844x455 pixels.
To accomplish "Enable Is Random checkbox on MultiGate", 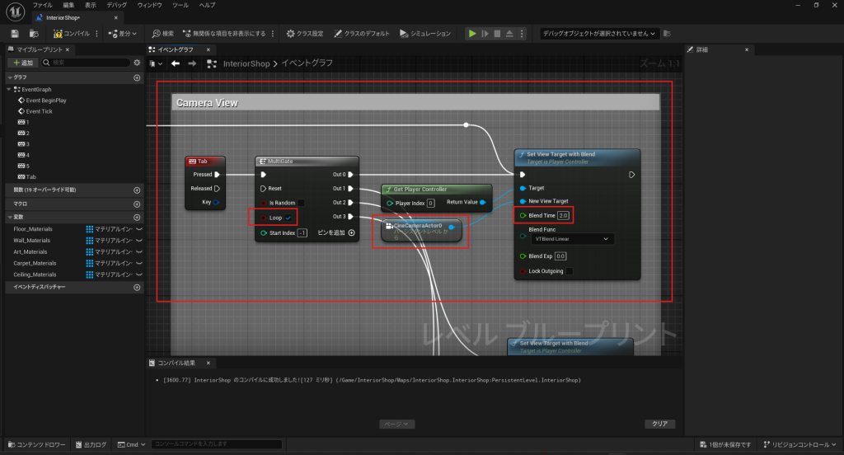I will pyautogui.click(x=301, y=203).
